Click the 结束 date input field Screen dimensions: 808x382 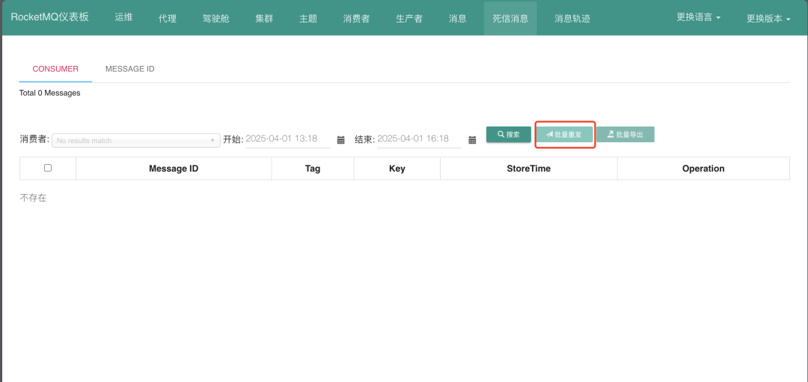pyautogui.click(x=420, y=139)
